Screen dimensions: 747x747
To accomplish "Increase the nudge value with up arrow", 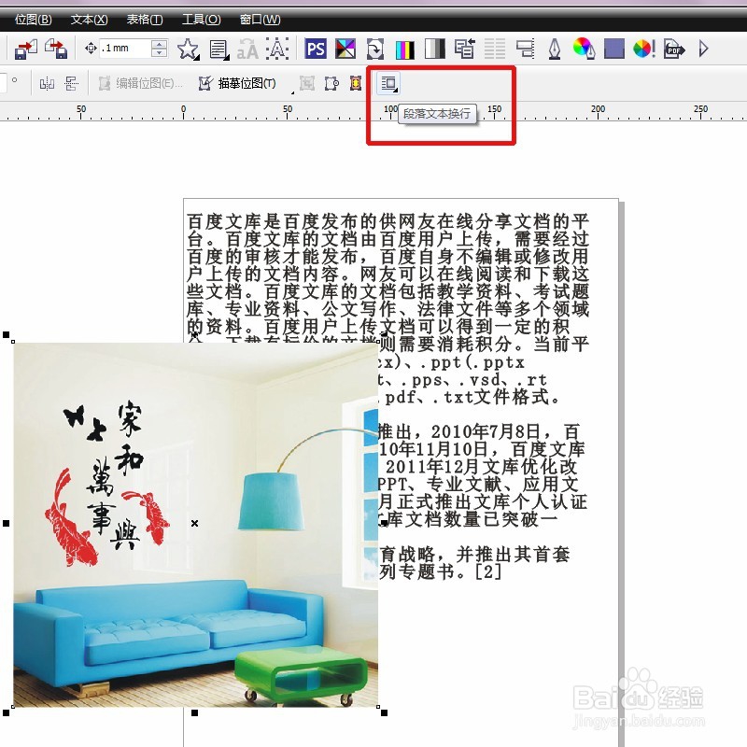I will (x=159, y=43).
